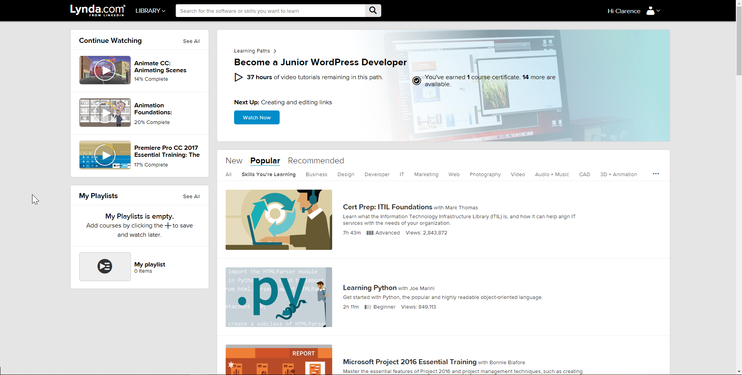Screen dimensions: 742x375
Task: Click the 17% Complete text
Action: coord(151,165)
